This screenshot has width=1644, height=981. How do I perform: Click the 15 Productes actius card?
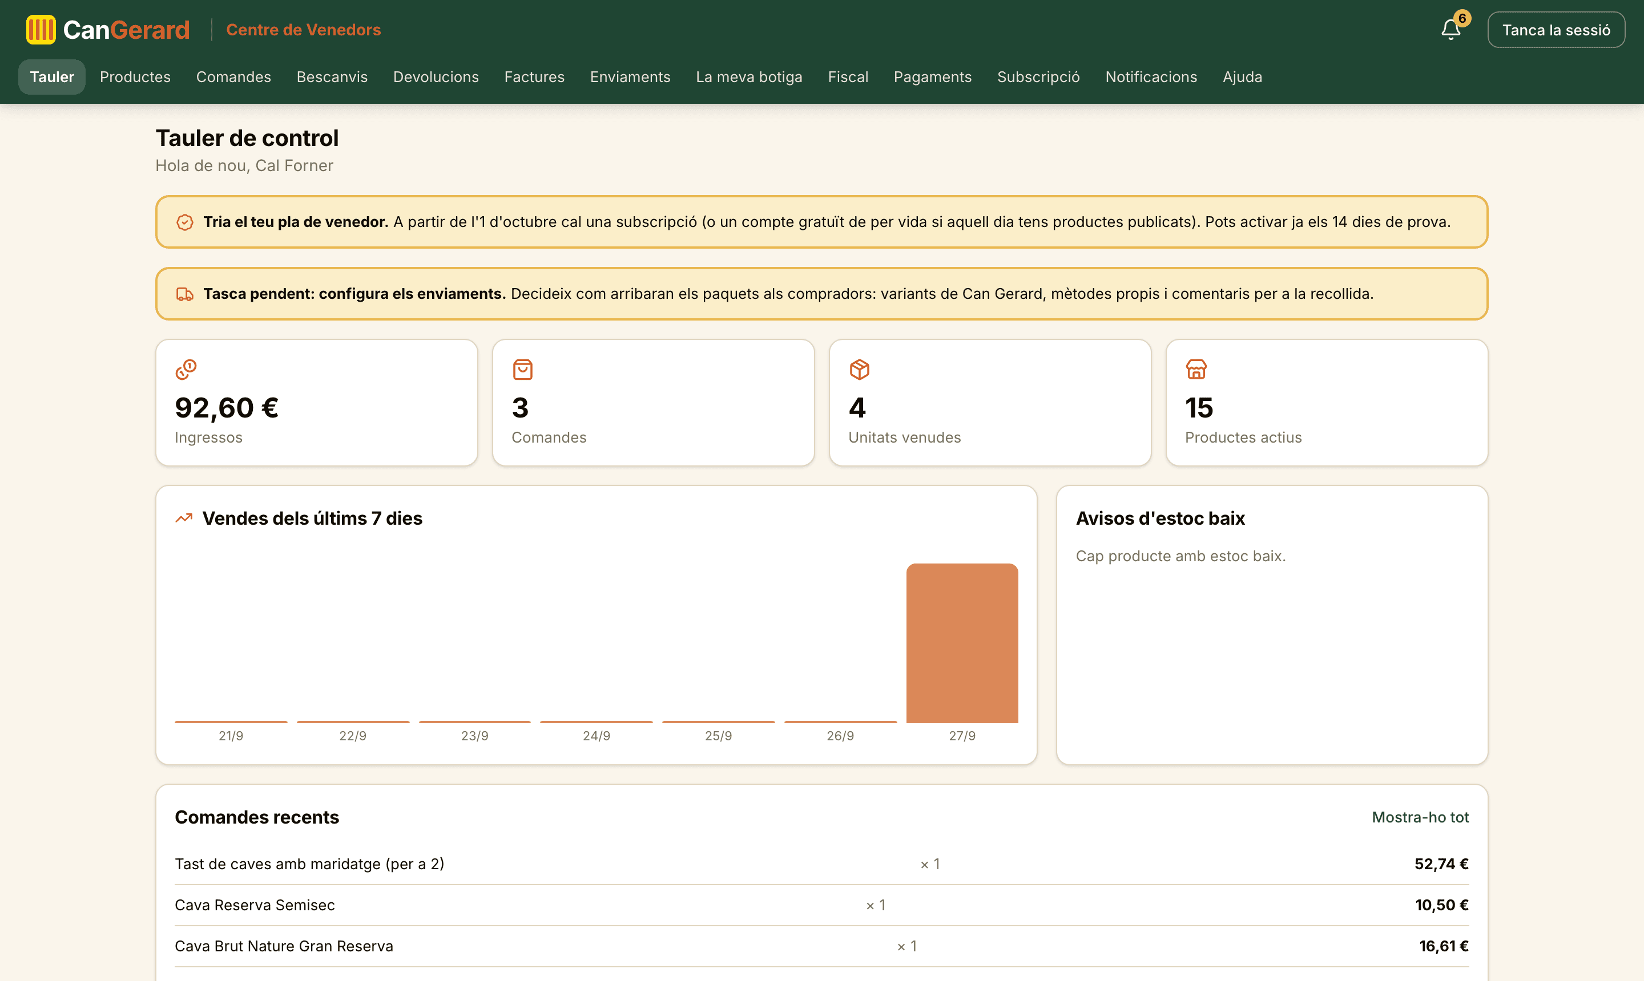1327,403
